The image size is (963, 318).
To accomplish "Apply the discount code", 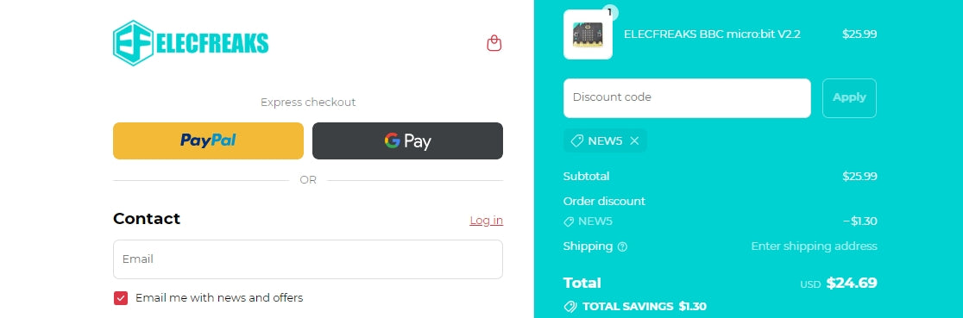I will coord(849,97).
